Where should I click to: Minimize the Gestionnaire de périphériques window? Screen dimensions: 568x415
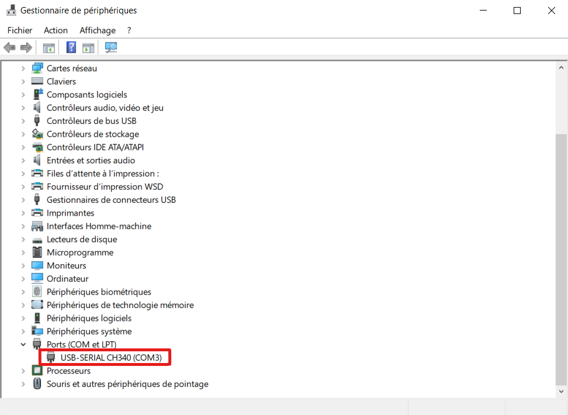(483, 11)
